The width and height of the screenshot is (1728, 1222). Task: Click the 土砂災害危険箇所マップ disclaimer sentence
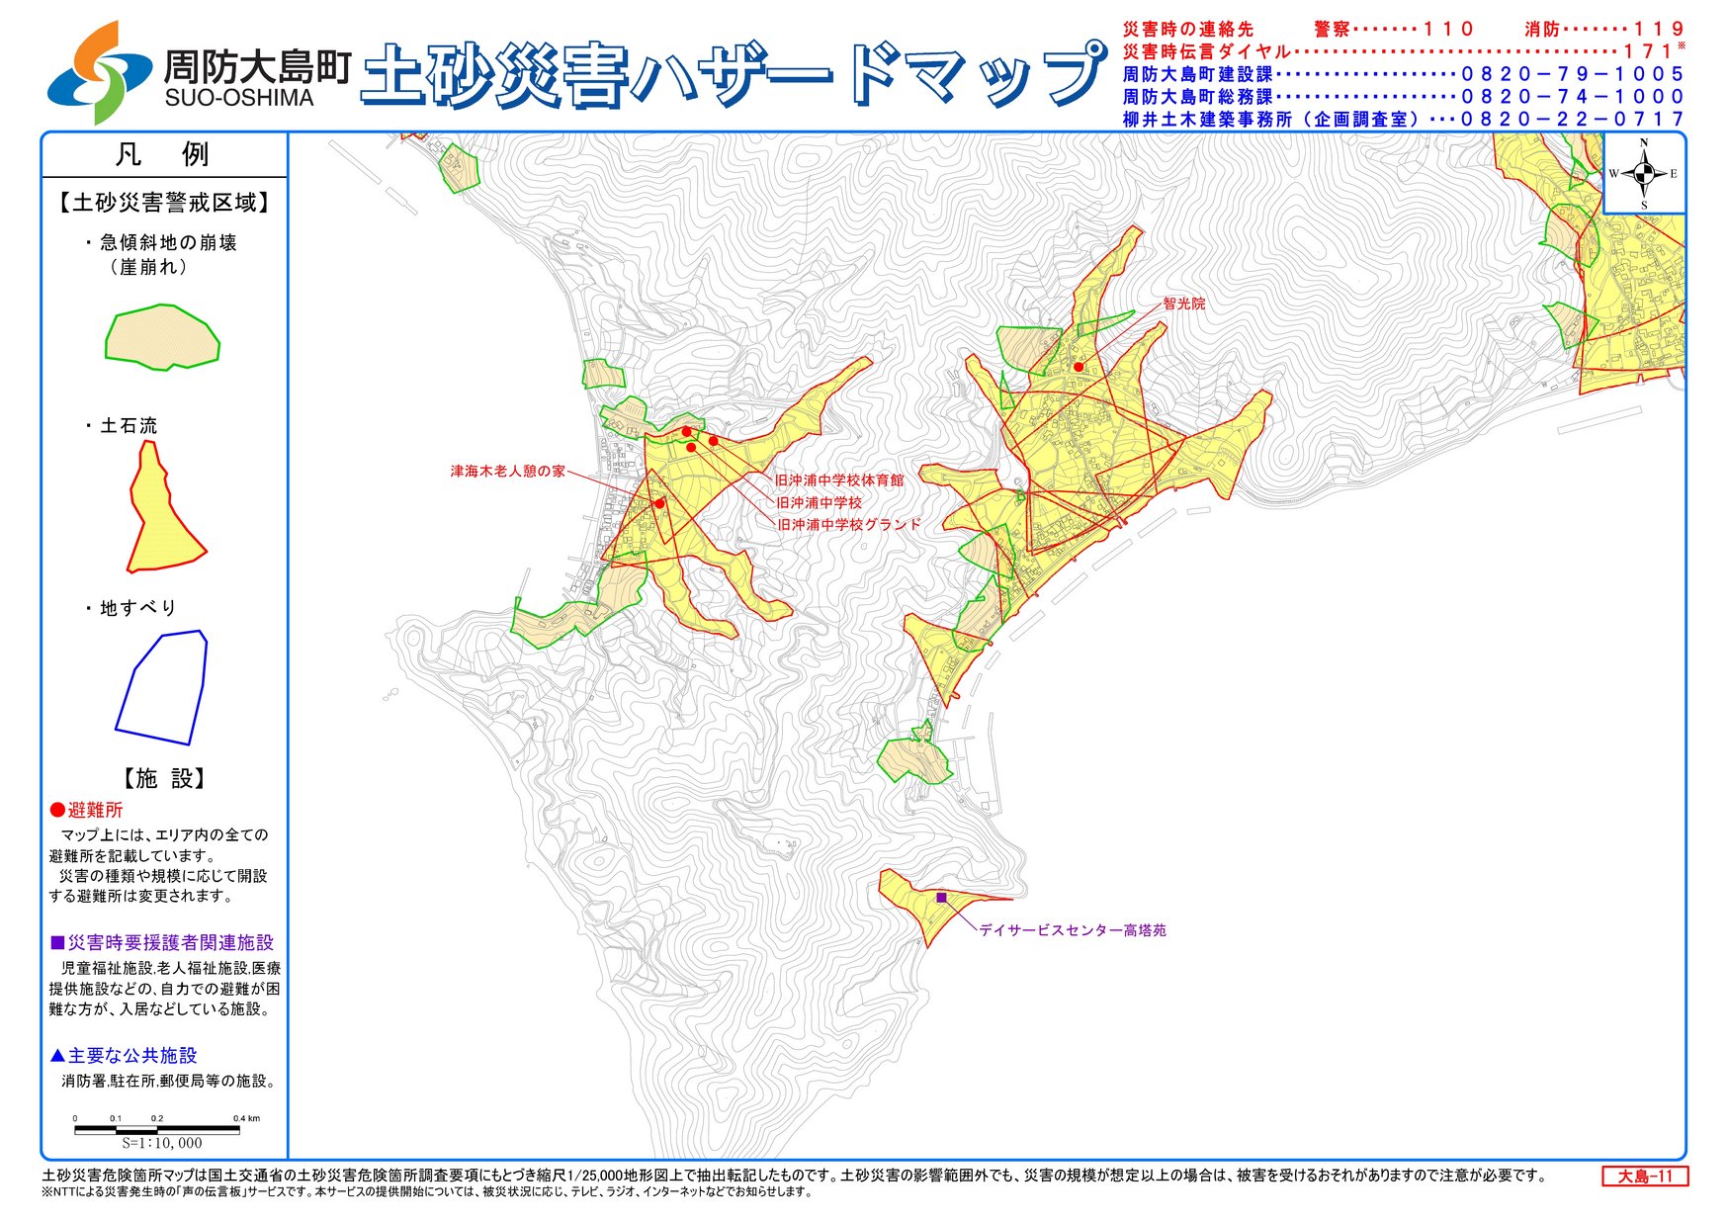point(793,1177)
